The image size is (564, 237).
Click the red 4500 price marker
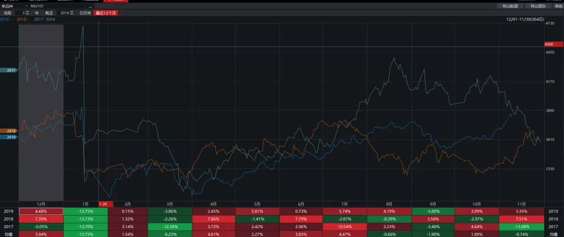coord(551,44)
